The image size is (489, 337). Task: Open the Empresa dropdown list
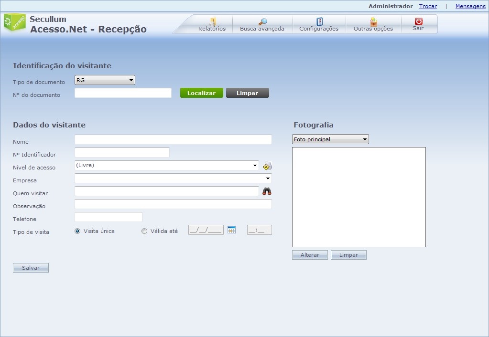(x=173, y=178)
